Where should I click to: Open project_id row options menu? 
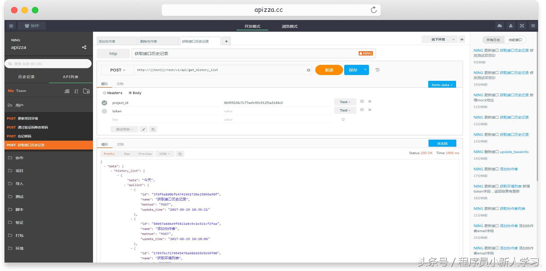point(362,101)
